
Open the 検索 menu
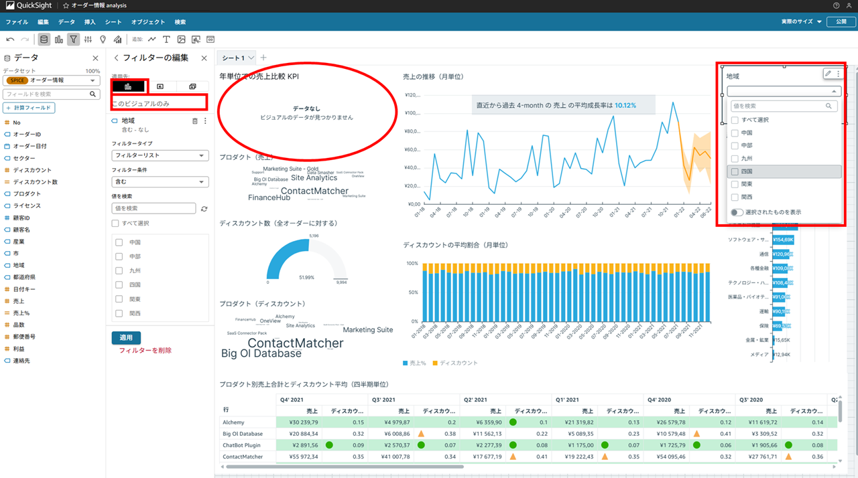[180, 22]
